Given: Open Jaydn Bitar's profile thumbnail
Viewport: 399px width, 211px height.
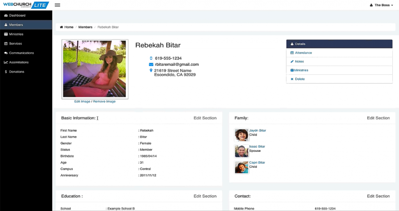Looking at the screenshot, I should pos(242,135).
